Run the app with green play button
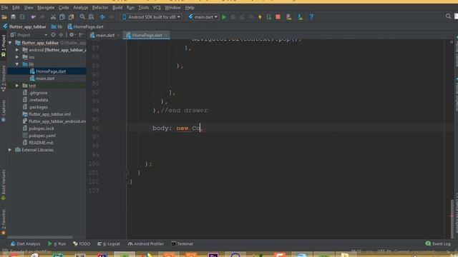 pos(224,17)
